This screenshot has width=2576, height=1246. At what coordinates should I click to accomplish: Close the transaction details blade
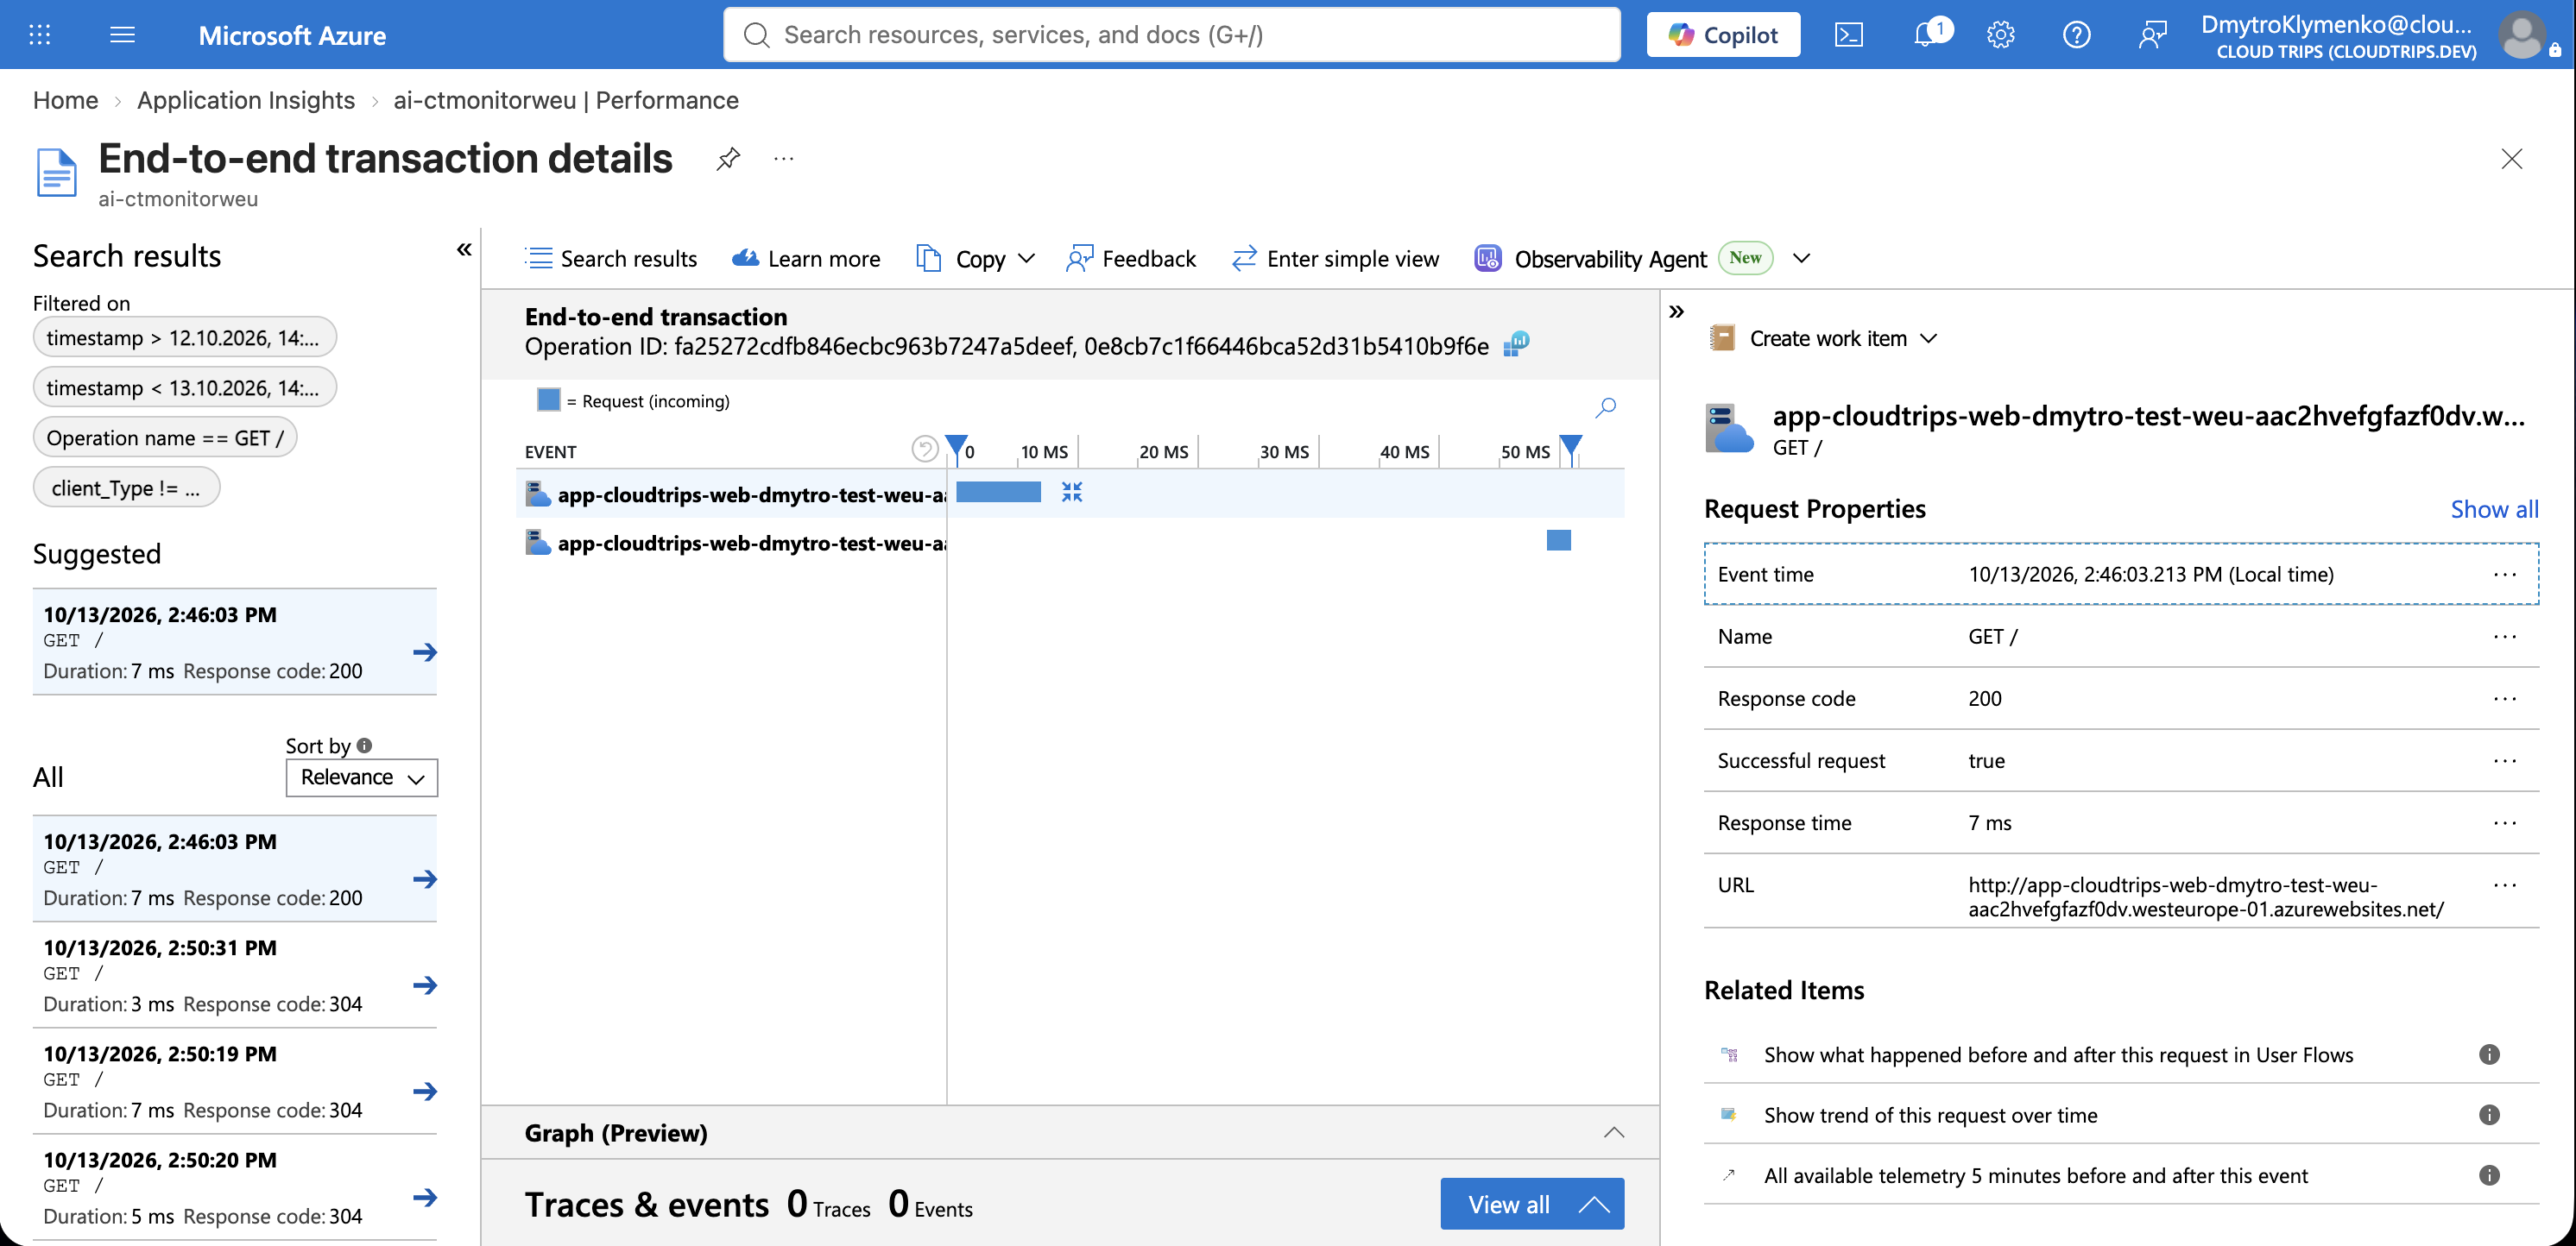tap(2511, 158)
